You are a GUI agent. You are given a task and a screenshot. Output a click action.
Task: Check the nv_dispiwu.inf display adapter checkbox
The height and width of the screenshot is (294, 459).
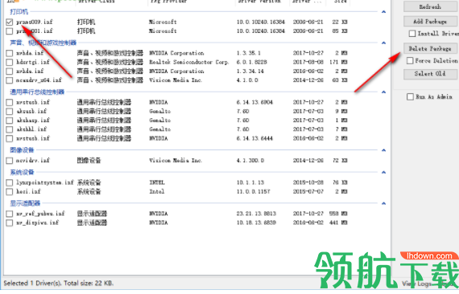10,223
